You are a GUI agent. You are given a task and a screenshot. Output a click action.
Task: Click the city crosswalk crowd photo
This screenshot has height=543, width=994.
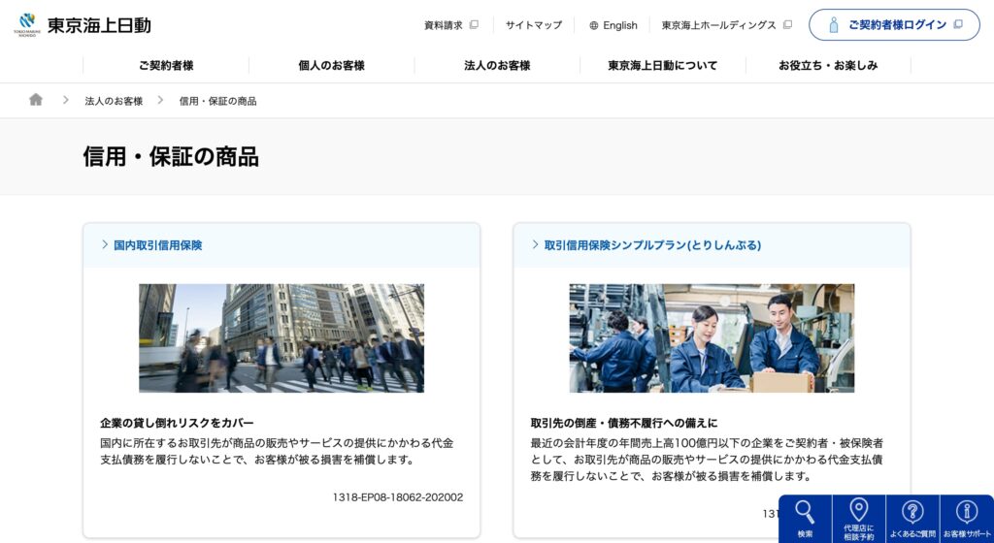(282, 338)
